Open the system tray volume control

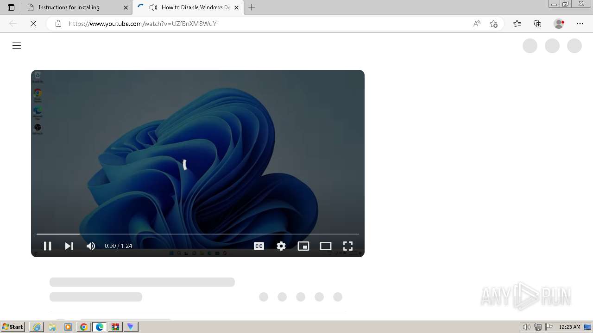(x=526, y=327)
